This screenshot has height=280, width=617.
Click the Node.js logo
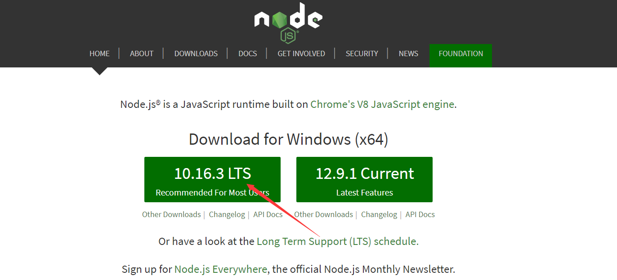[288, 23]
